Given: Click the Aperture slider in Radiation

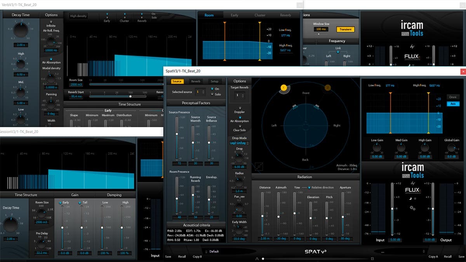Looking at the screenshot, I should (343, 213).
